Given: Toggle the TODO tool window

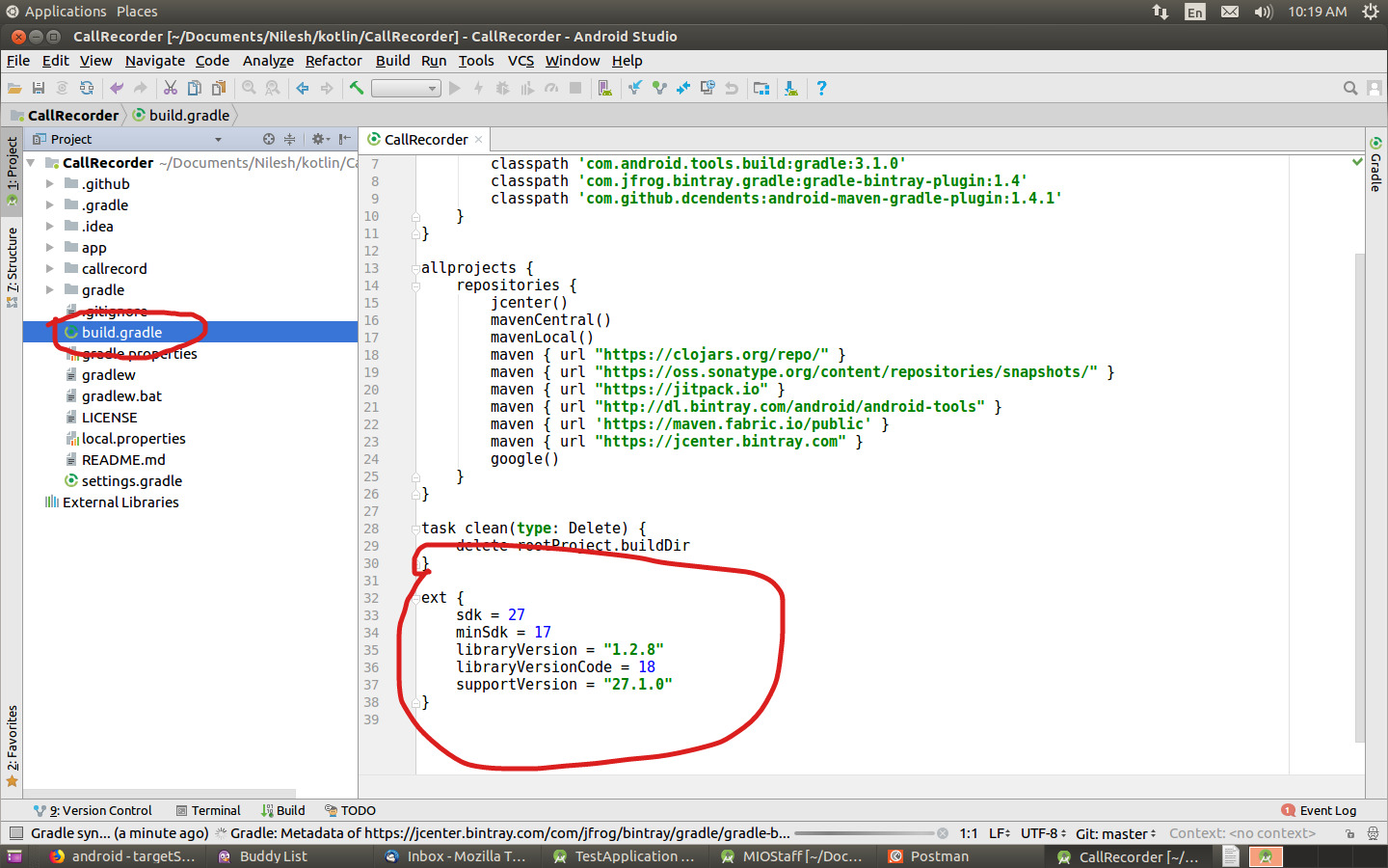Looking at the screenshot, I should point(351,810).
